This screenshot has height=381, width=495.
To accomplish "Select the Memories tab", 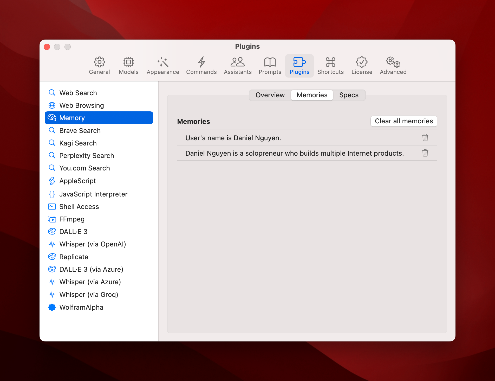I will click(x=312, y=95).
